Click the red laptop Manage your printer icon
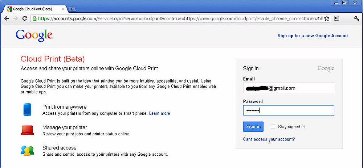 tap(27, 130)
